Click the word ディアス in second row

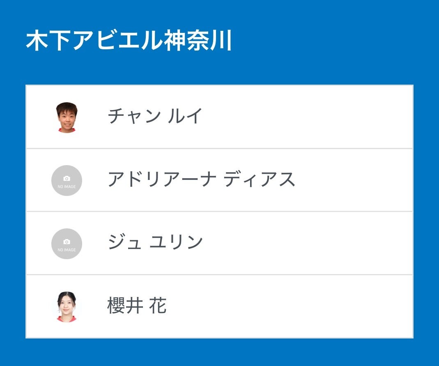tap(260, 180)
